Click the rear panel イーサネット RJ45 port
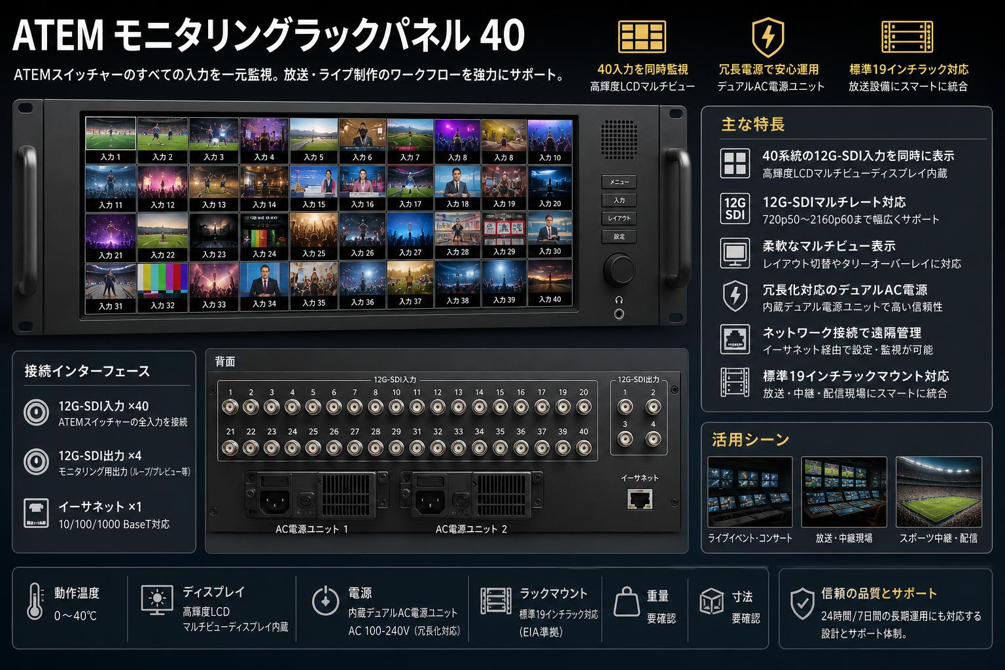Viewport: 1005px width, 670px height. click(x=639, y=499)
